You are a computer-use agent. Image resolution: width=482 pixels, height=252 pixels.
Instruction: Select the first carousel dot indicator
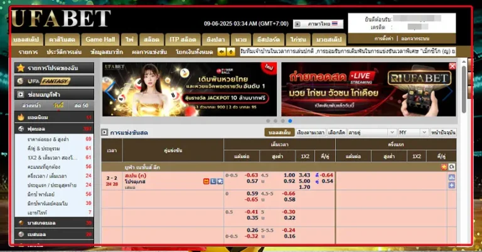268,121
